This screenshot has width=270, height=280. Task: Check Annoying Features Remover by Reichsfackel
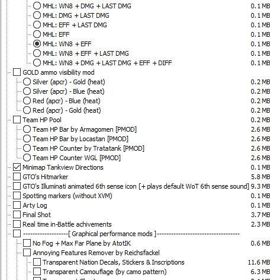pyautogui.click(x=27, y=253)
